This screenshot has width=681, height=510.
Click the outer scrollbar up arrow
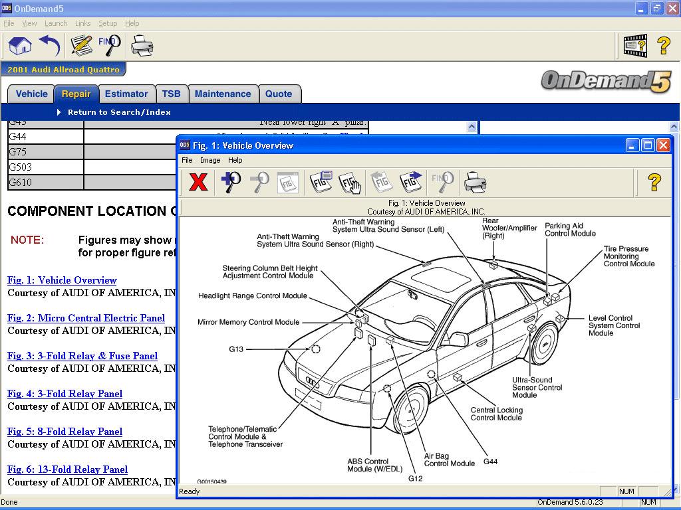tap(674, 127)
